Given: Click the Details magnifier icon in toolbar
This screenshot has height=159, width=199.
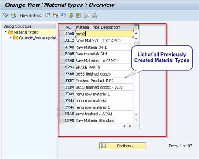Looking at the screenshot, I should 14,15.
